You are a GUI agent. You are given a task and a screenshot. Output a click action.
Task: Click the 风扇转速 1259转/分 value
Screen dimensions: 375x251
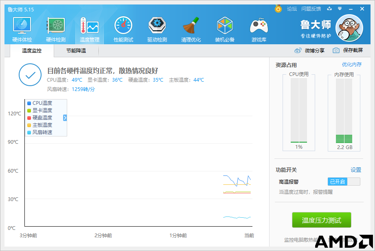click(x=83, y=89)
